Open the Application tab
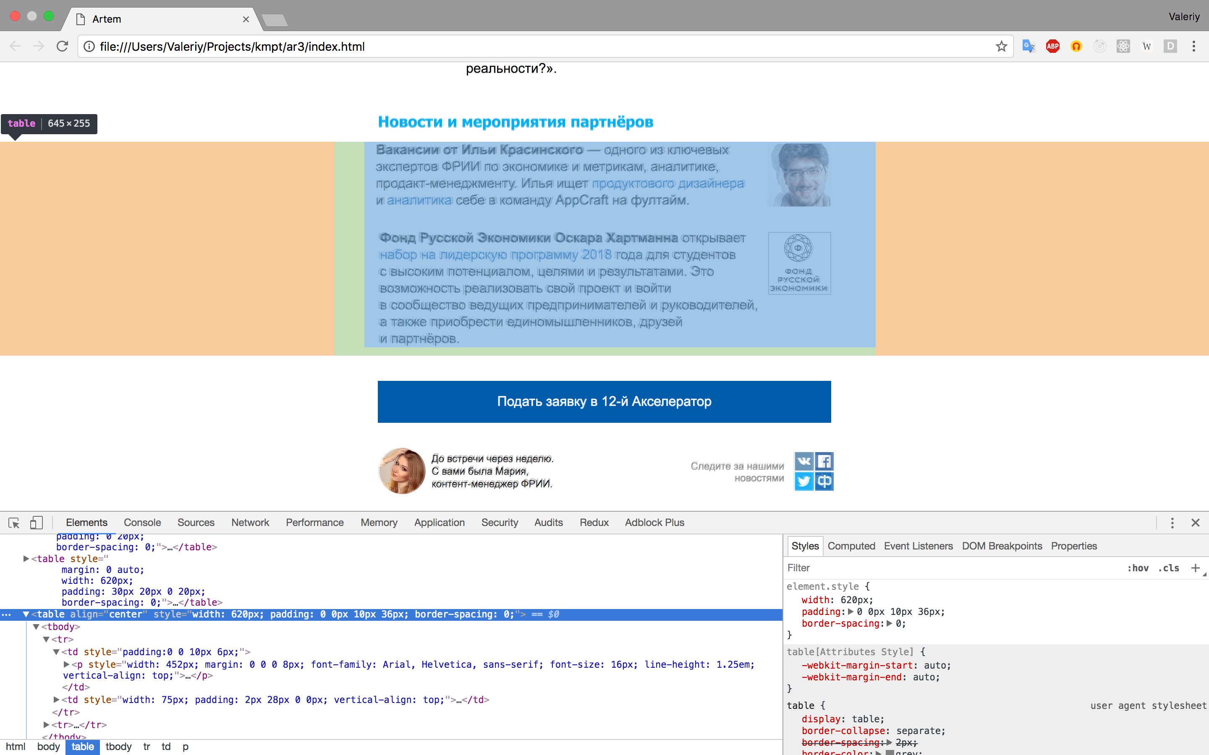Screen dimensions: 1209x755 tap(439, 522)
